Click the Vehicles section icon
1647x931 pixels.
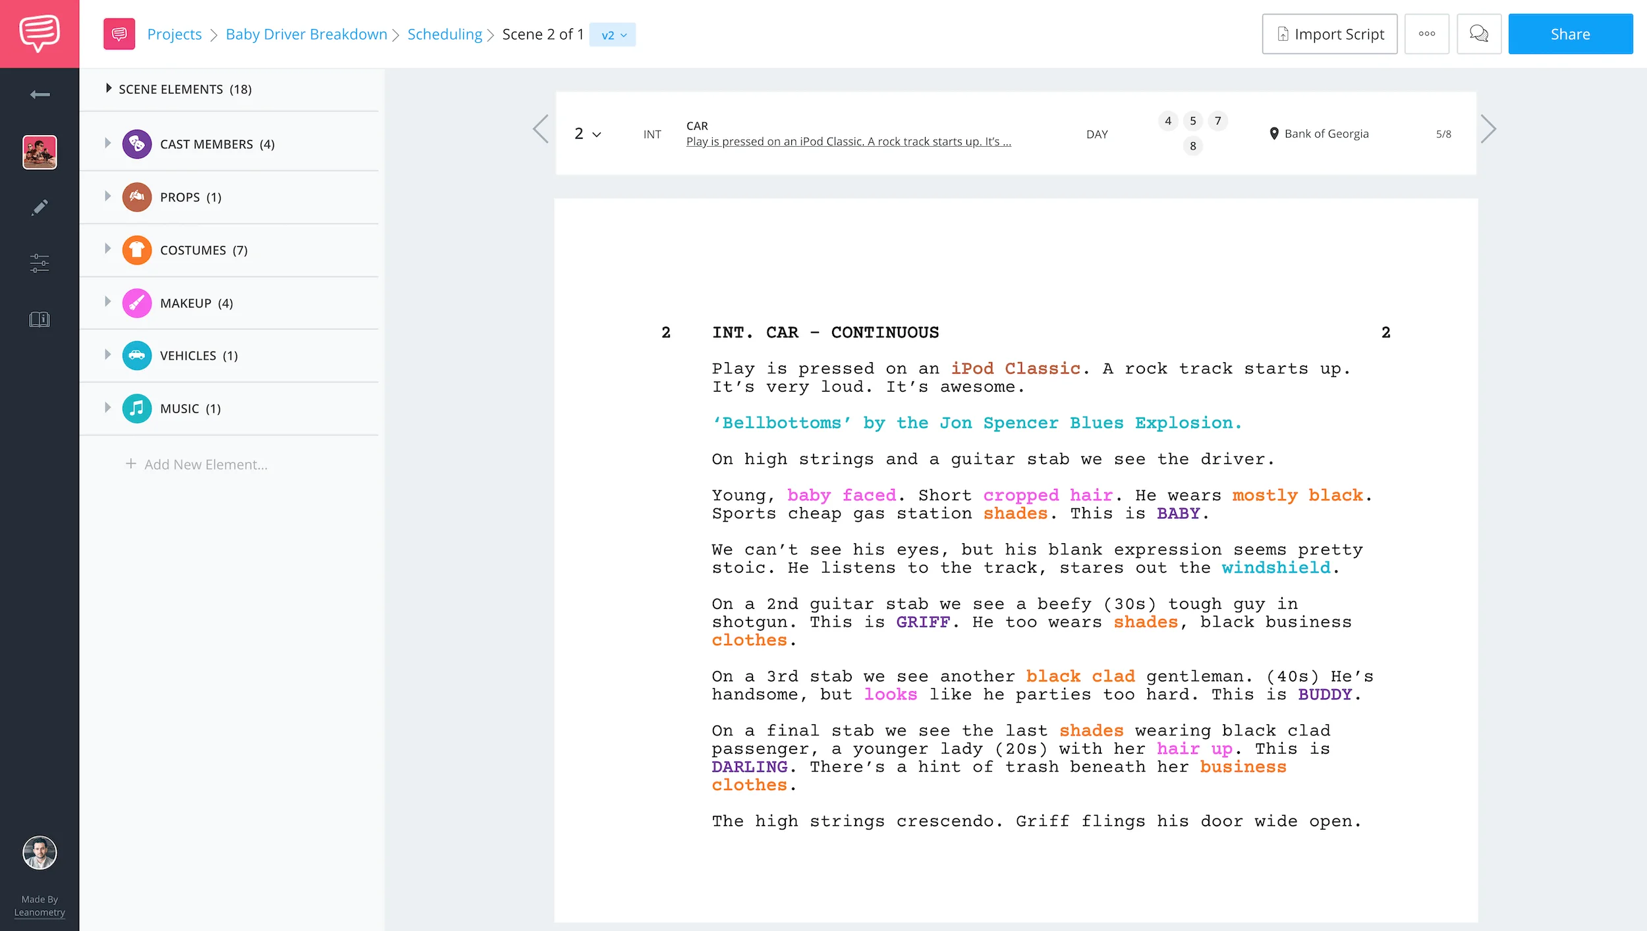(136, 355)
